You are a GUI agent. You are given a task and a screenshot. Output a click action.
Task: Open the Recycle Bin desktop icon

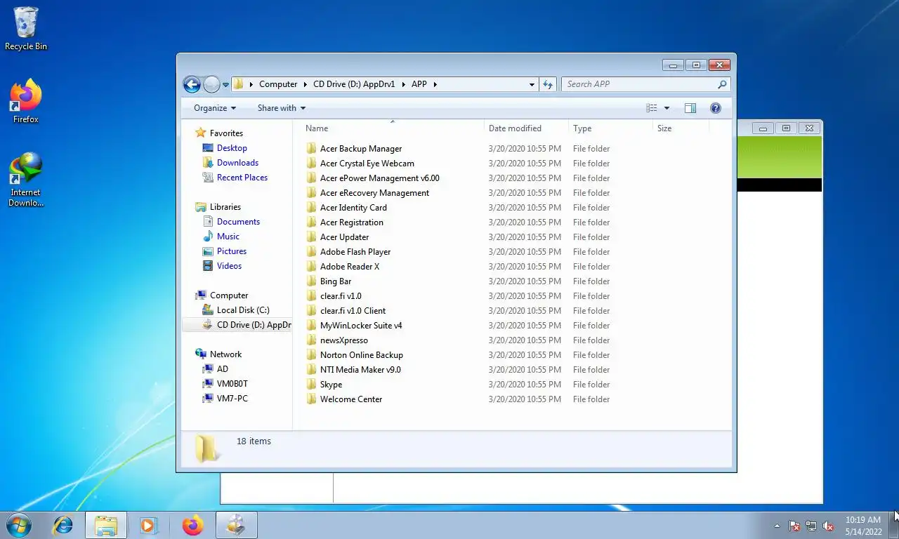[26, 29]
